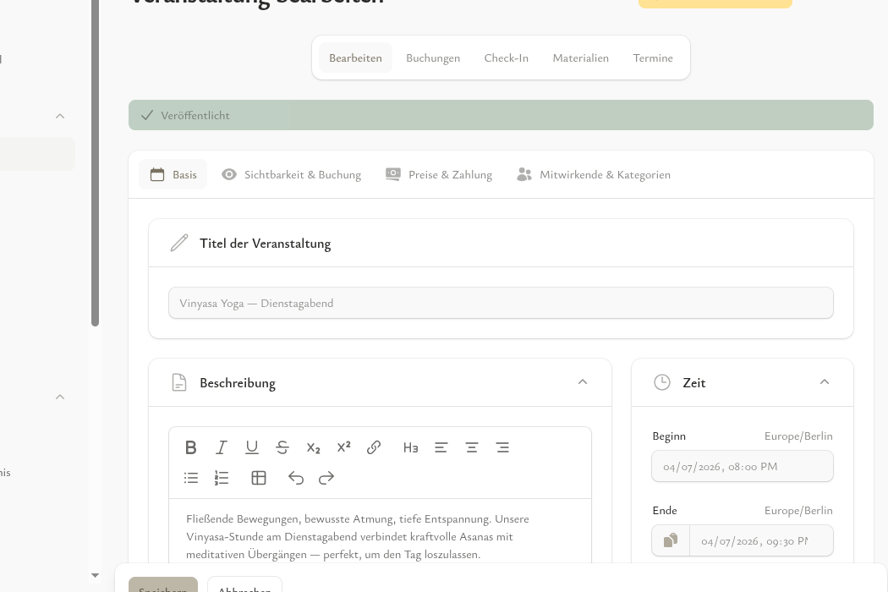Screen dimensions: 888x592
Task: Collapse the Beschreibung section
Action: (x=583, y=382)
